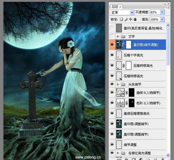Select the 盖印(高反差保留,叠加)锐化 layer name
Image resolution: width=174 pixels, height=160 pixels.
143,28
